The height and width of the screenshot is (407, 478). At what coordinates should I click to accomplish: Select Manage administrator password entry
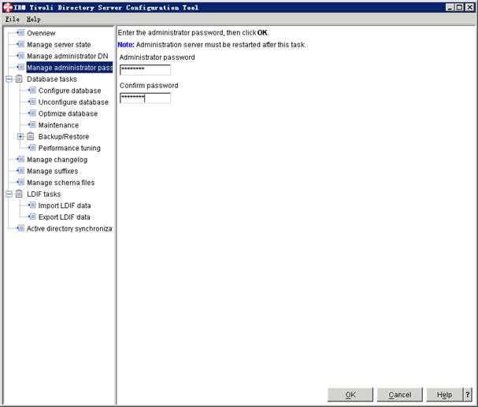tap(69, 68)
